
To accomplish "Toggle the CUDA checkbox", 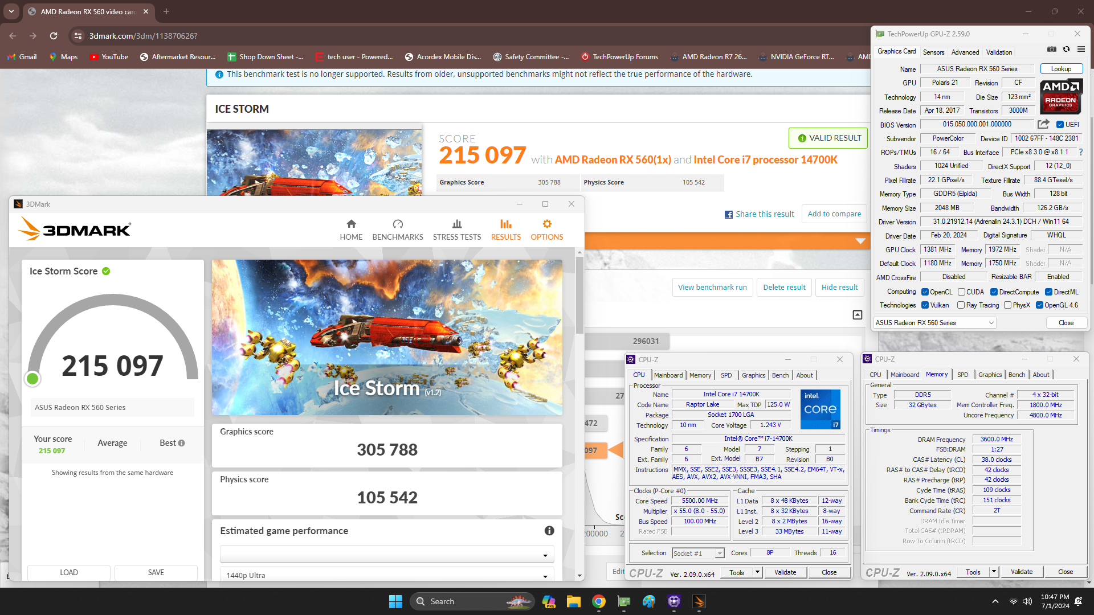I will pos(961,292).
